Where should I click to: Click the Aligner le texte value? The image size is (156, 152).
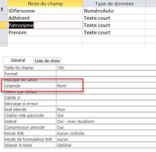pyautogui.click(x=106, y=145)
